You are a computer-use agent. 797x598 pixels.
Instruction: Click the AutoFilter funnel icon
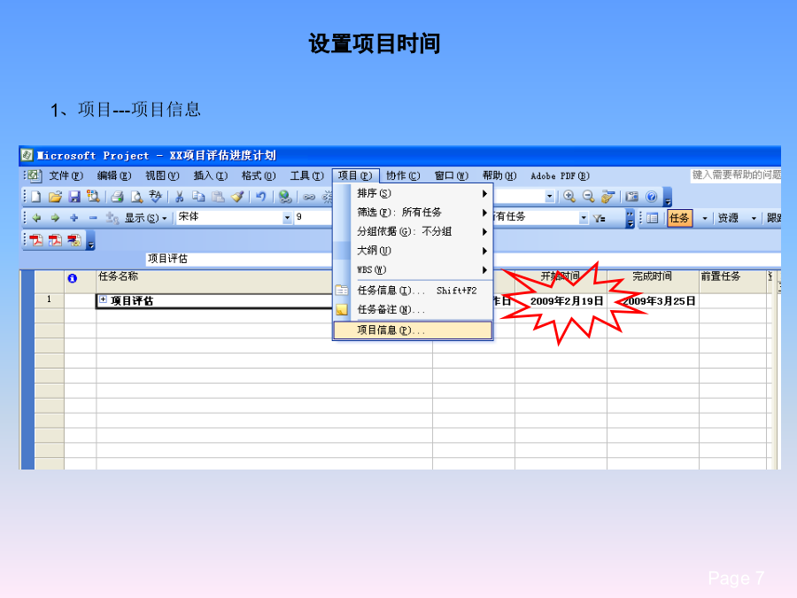coord(600,219)
